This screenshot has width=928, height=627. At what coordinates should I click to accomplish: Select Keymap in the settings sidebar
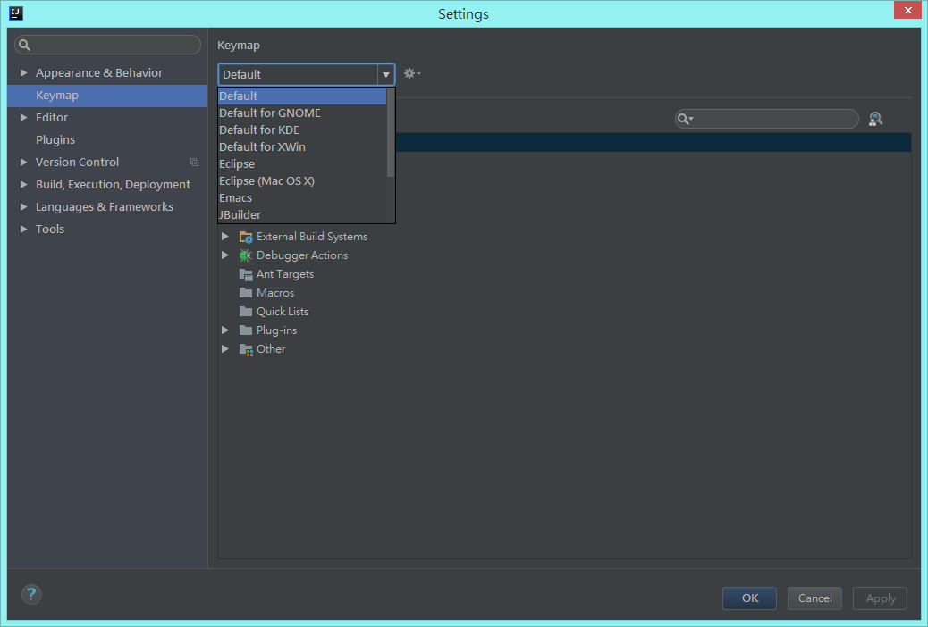tap(107, 96)
